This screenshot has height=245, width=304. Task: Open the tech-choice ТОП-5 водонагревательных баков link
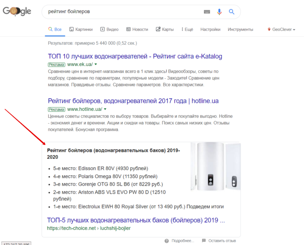pos(136,220)
